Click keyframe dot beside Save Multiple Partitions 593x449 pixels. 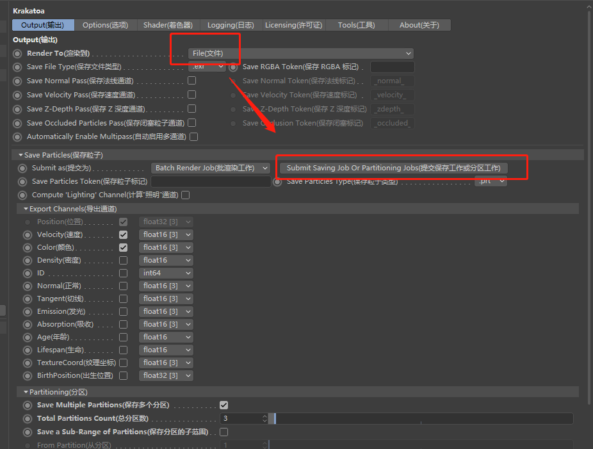click(x=28, y=405)
